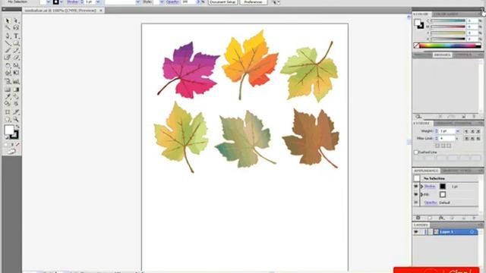The height and width of the screenshot is (273, 486).
Task: Select the Selection (black arrow) tool
Action: 8,20
